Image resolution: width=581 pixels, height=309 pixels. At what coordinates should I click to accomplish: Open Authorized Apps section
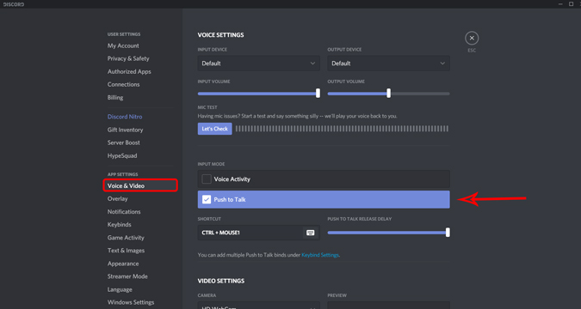coord(129,72)
